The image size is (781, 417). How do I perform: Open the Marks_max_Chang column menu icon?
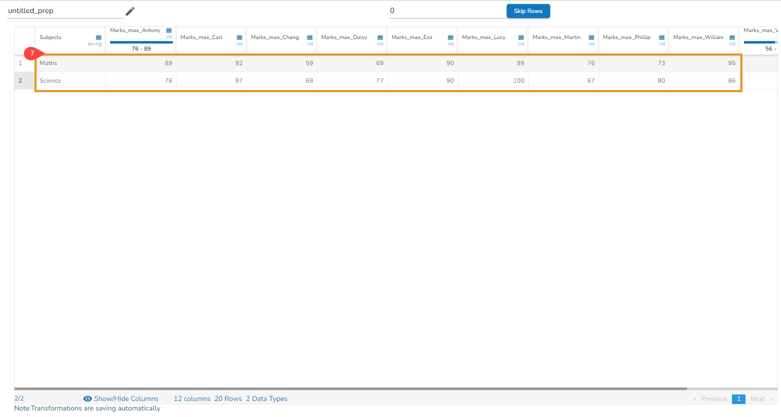[310, 38]
